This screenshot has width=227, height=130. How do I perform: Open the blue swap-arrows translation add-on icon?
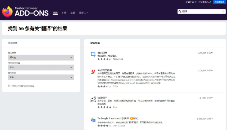pyautogui.click(x=93, y=54)
